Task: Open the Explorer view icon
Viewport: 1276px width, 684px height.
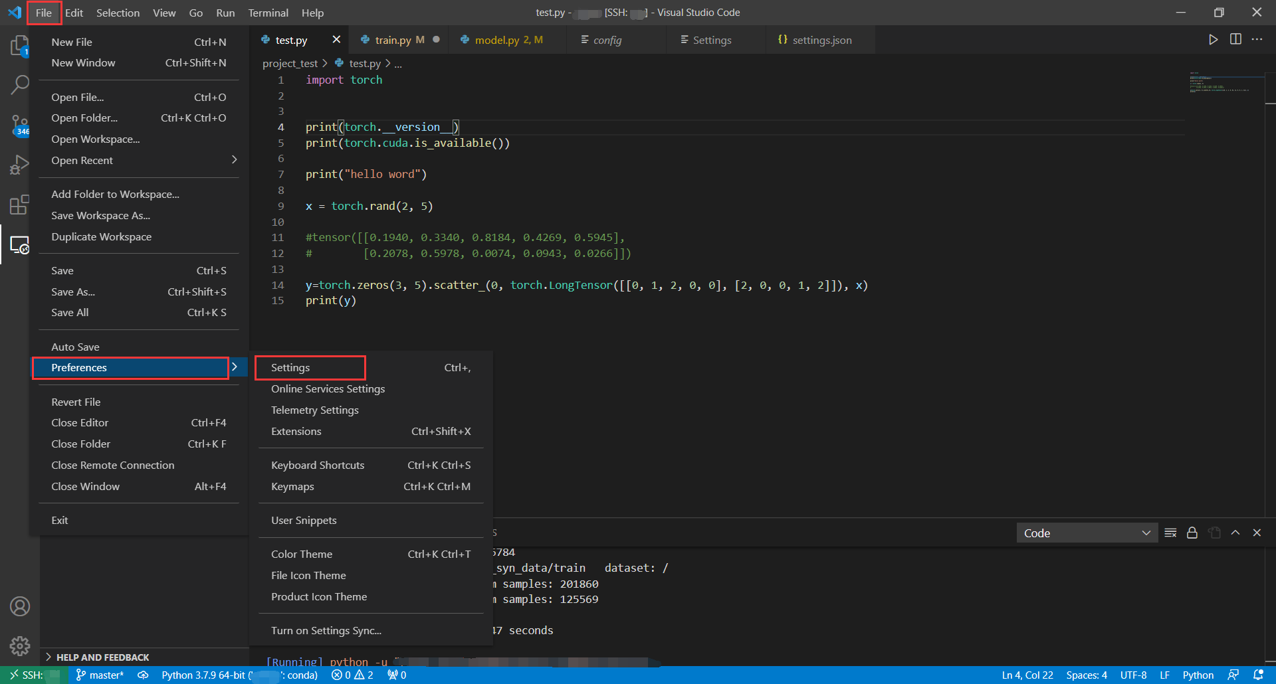Action: [x=20, y=45]
